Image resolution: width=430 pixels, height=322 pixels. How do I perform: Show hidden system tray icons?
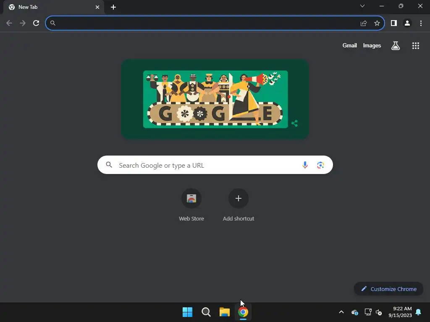point(341,312)
